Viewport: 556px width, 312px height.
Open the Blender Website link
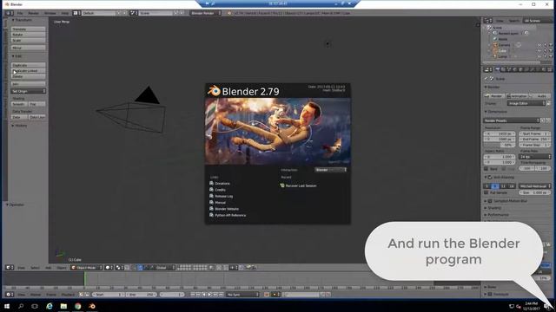[x=224, y=209]
